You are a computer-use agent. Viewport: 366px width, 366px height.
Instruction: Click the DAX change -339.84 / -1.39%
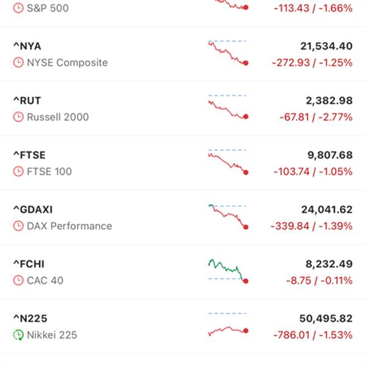(x=311, y=226)
